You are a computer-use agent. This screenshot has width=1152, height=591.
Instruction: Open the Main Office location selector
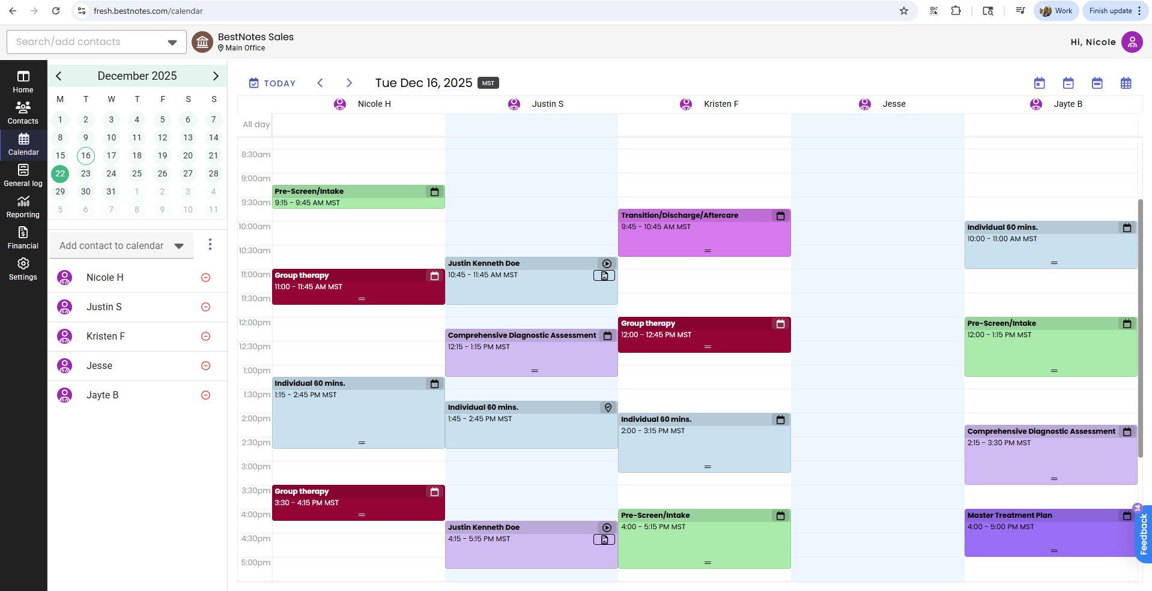coord(241,48)
